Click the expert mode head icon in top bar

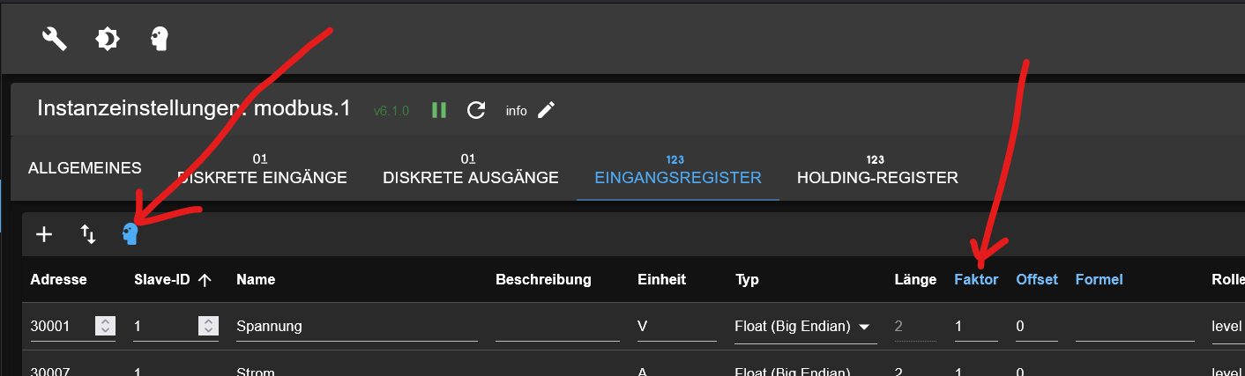click(x=160, y=39)
